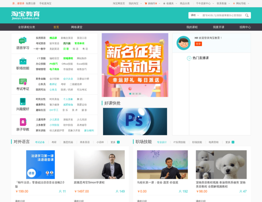Image resolution: width=262 pixels, height=202 pixels.
Task: Click the 收藏夹 star icon
Action: click(164, 3)
